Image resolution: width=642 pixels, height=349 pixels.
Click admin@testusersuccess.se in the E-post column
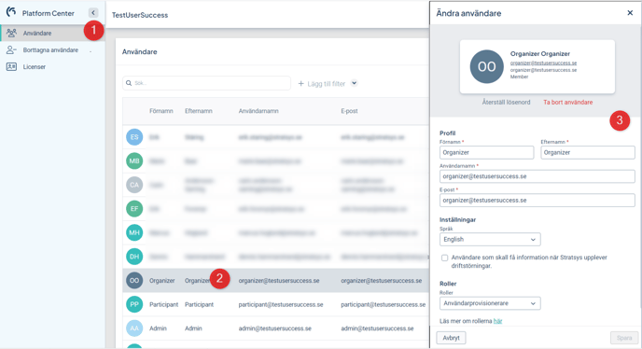[x=377, y=328]
